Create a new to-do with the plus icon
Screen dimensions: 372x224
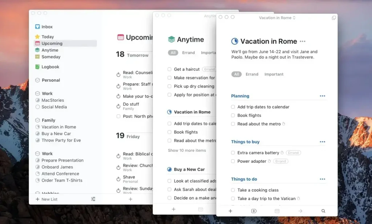(x=230, y=211)
